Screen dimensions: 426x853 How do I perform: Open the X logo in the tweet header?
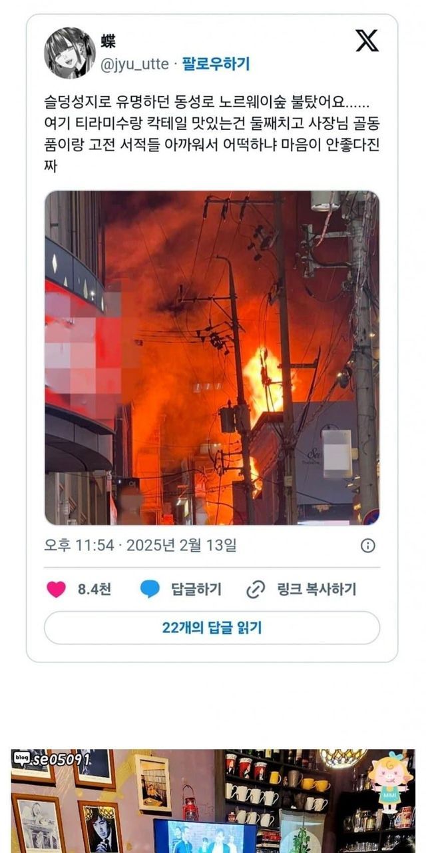tap(367, 41)
